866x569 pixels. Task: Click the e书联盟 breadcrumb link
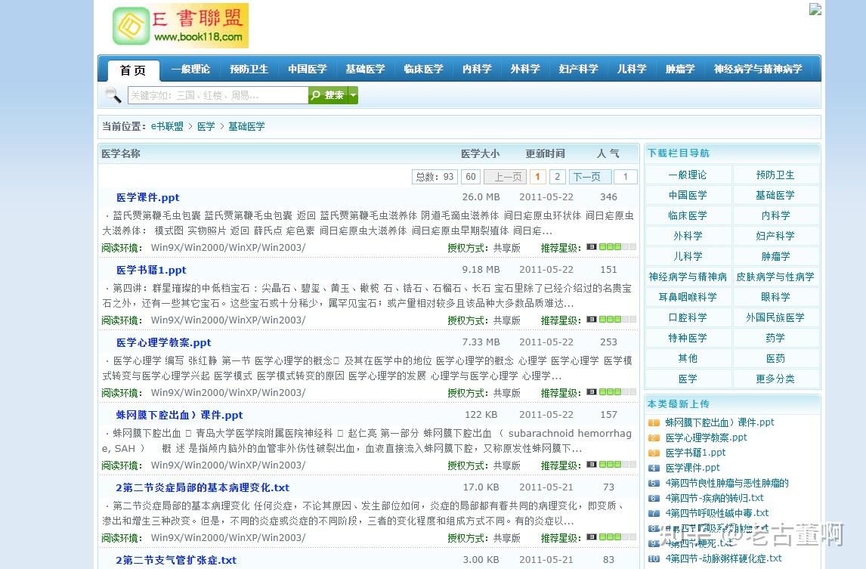[167, 126]
